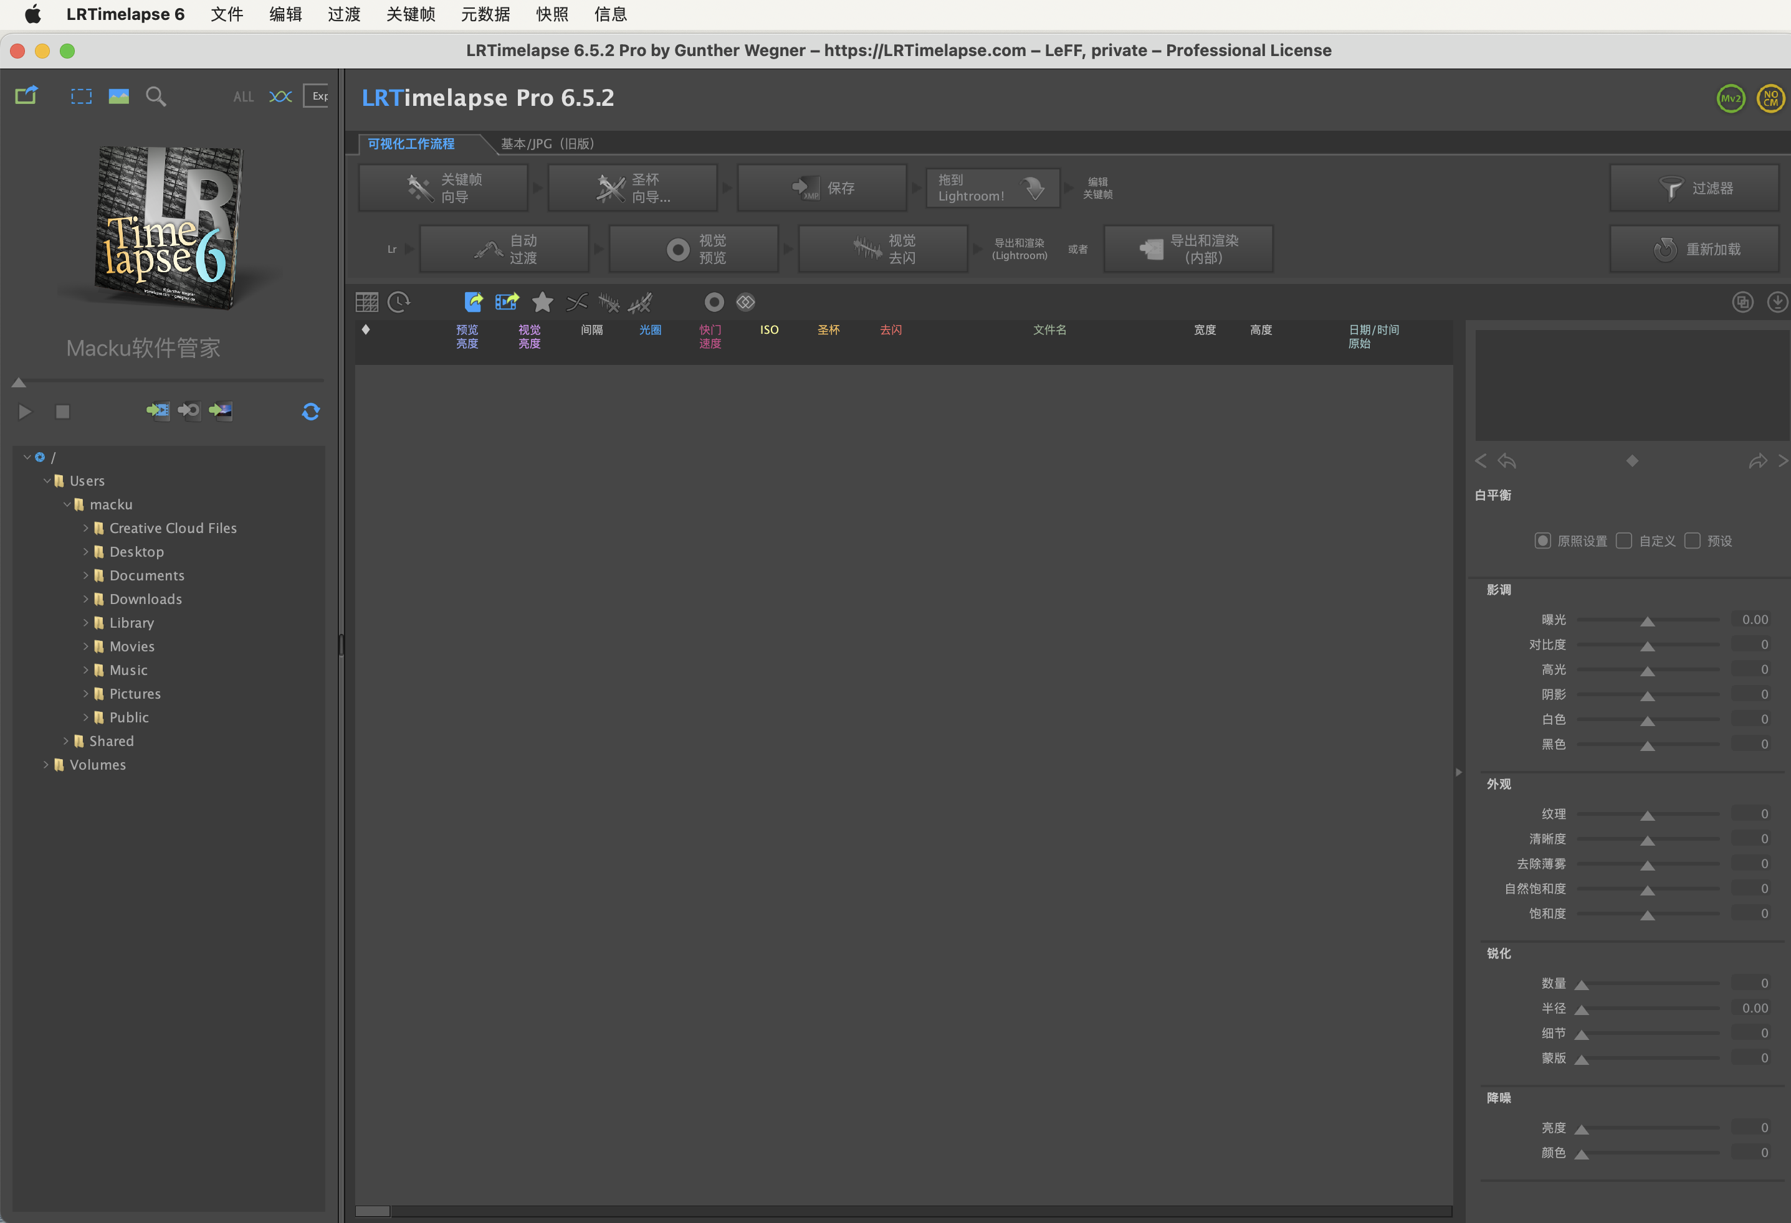Open the 元数据 menu

click(x=485, y=14)
